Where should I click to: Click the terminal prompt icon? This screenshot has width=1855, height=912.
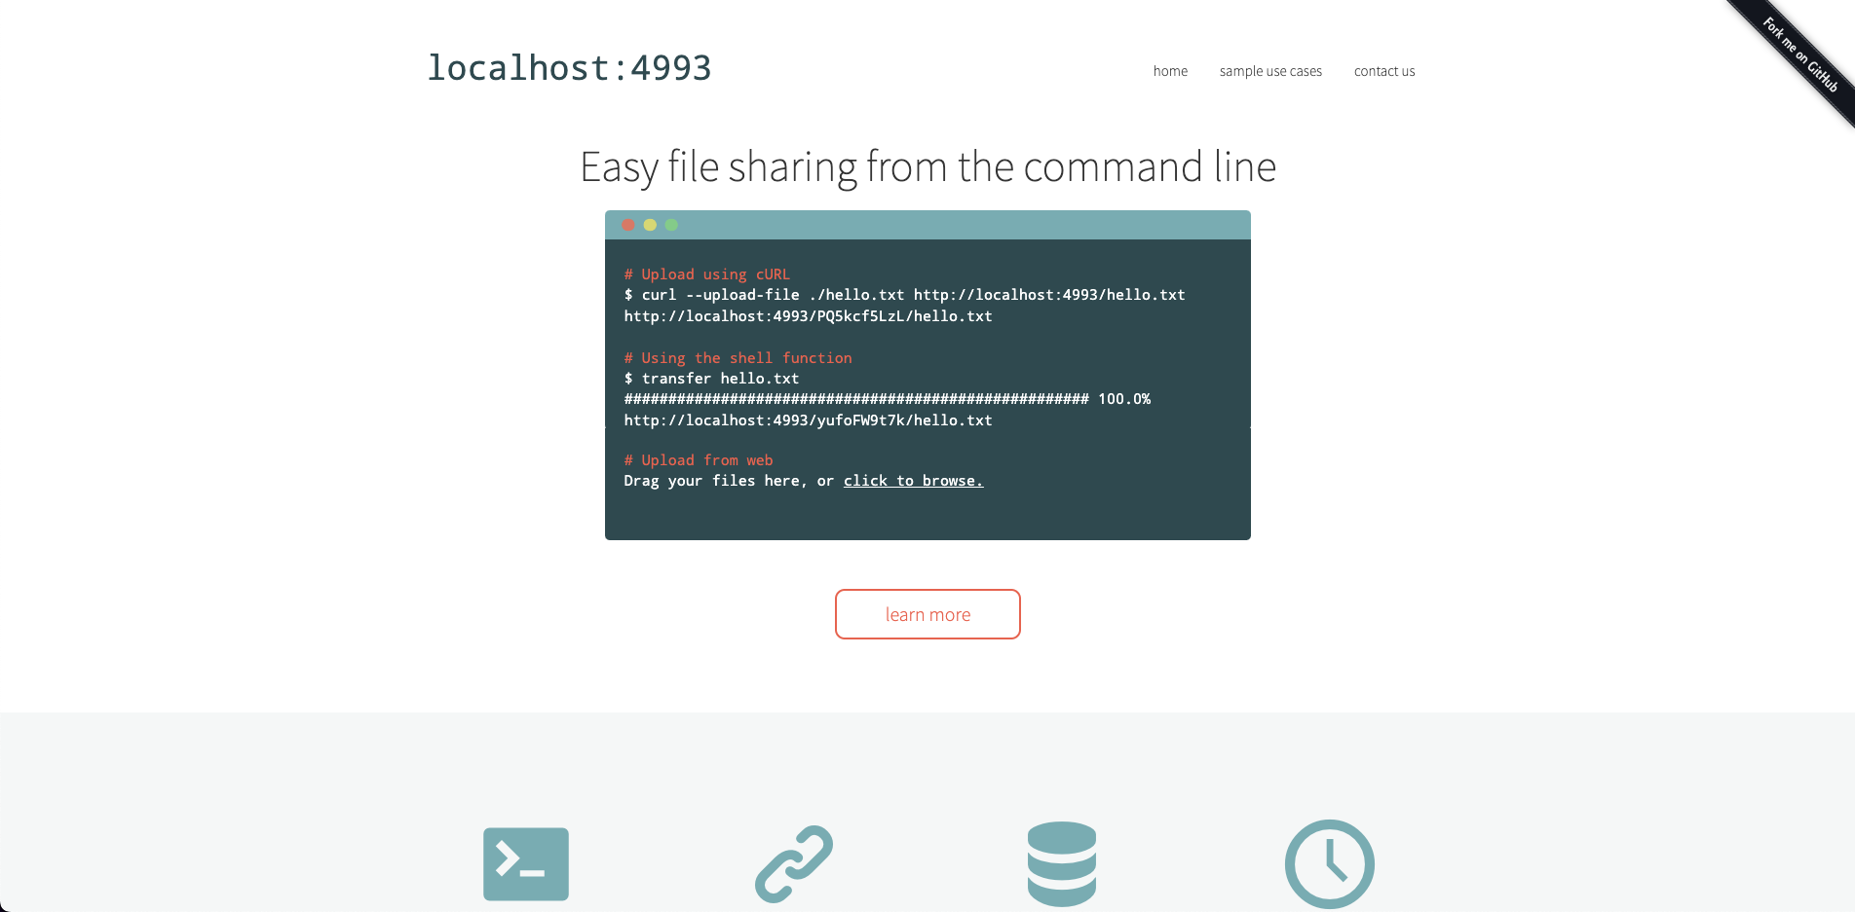point(526,864)
